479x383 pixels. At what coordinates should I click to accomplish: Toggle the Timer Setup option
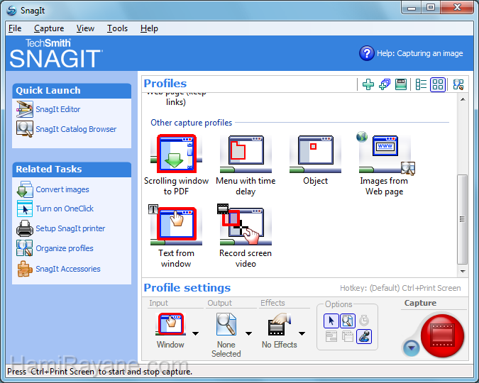364,321
